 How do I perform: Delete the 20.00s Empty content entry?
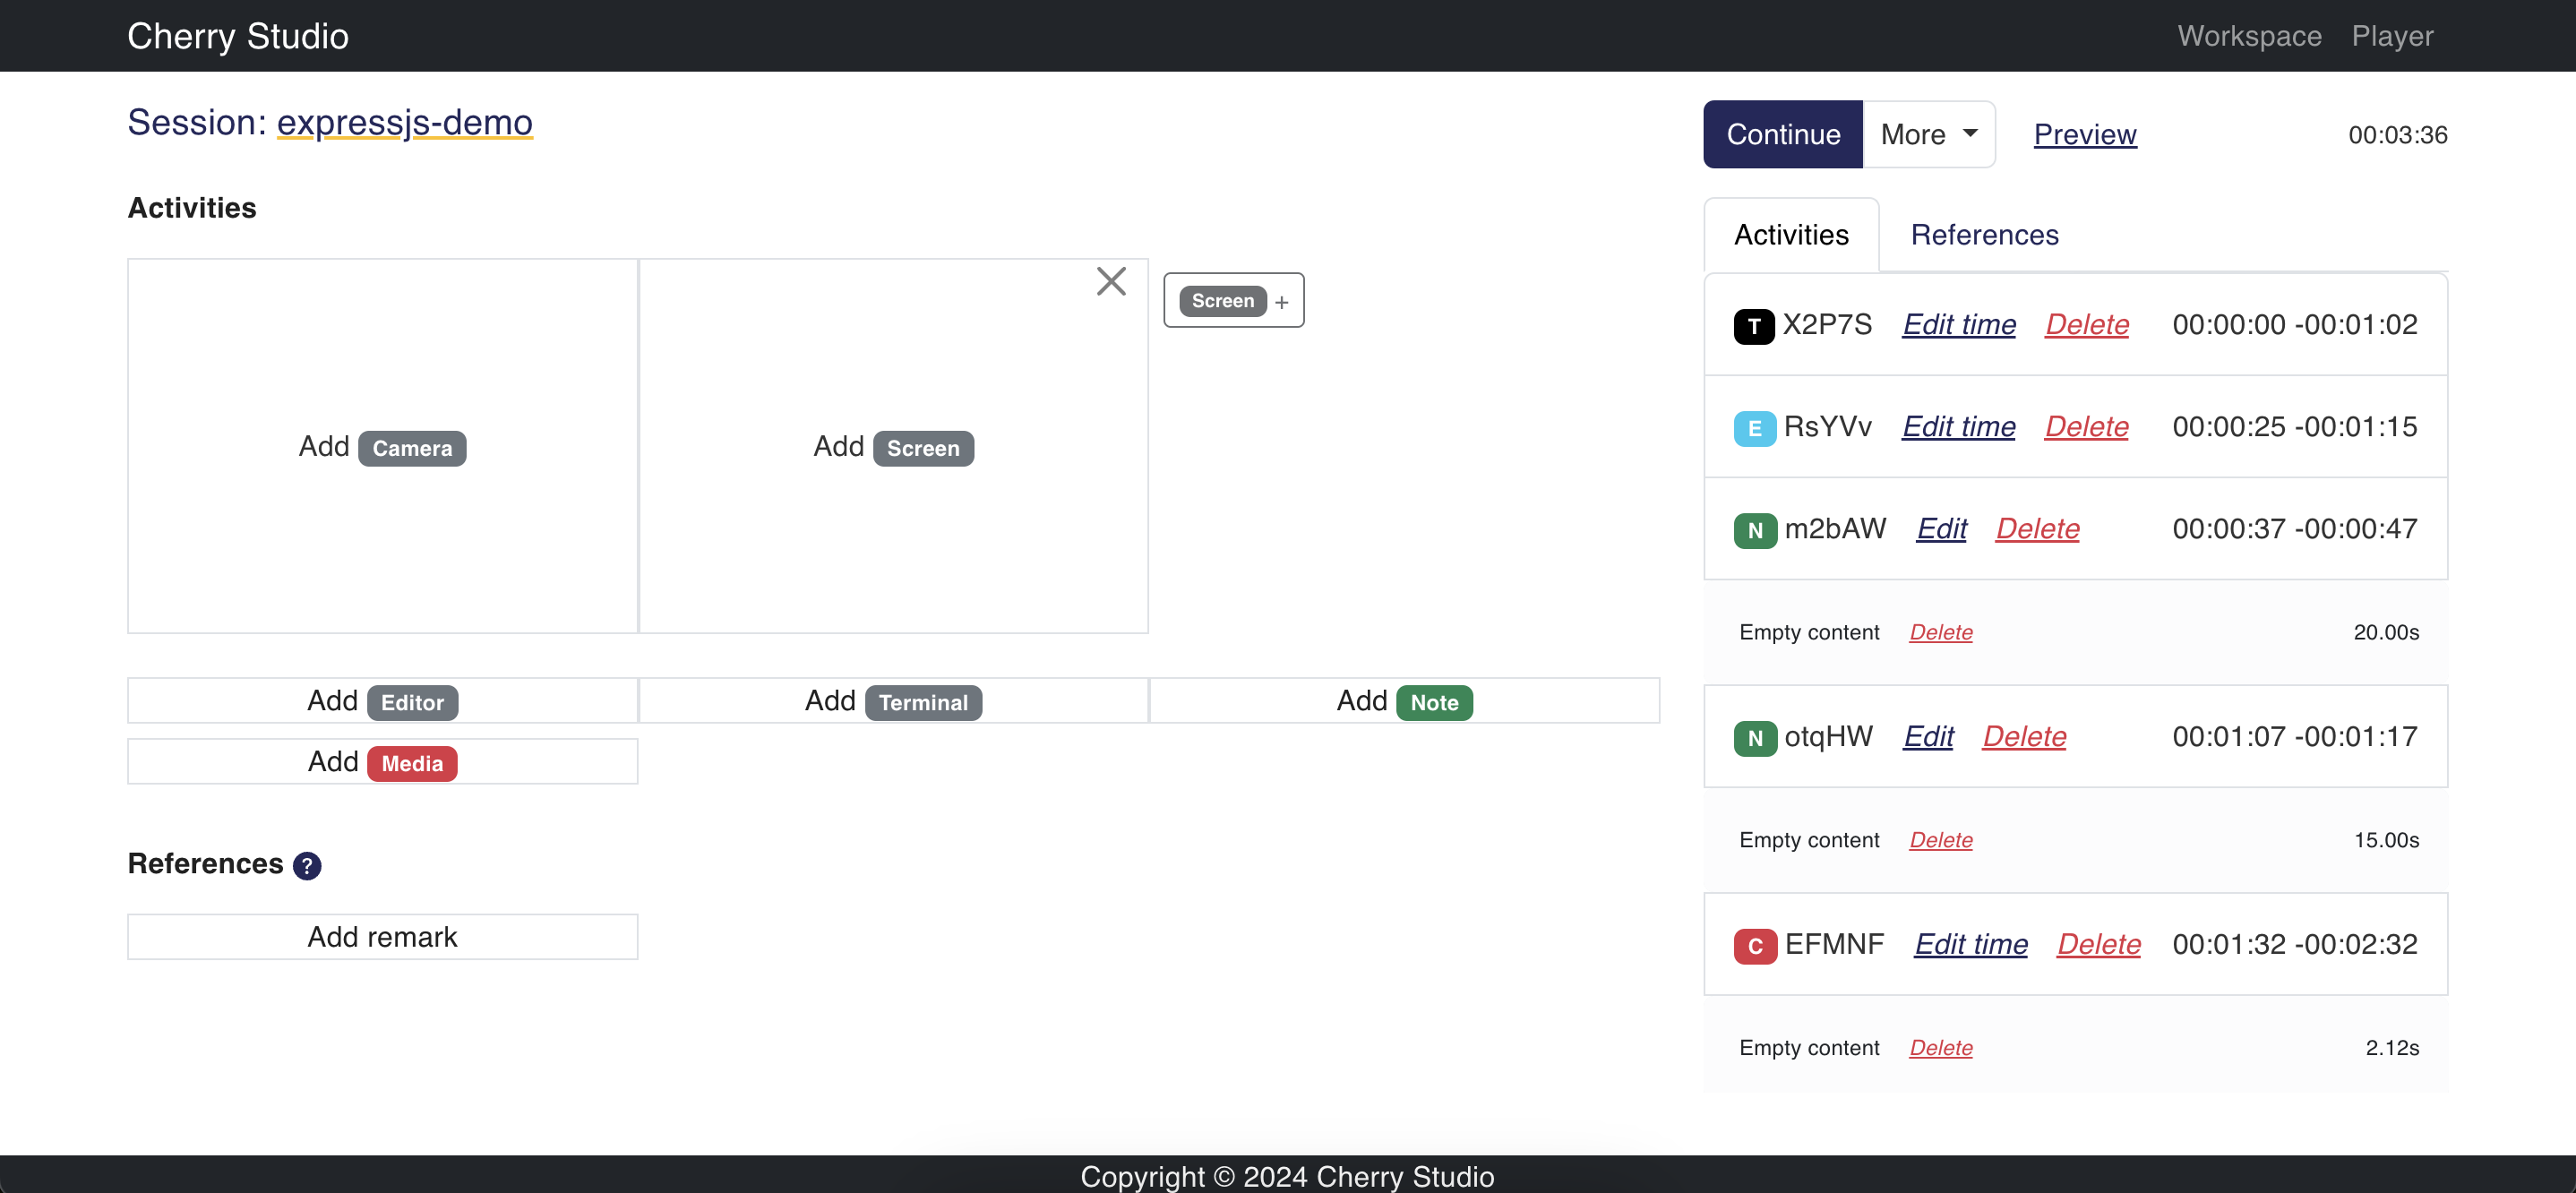click(x=1940, y=632)
